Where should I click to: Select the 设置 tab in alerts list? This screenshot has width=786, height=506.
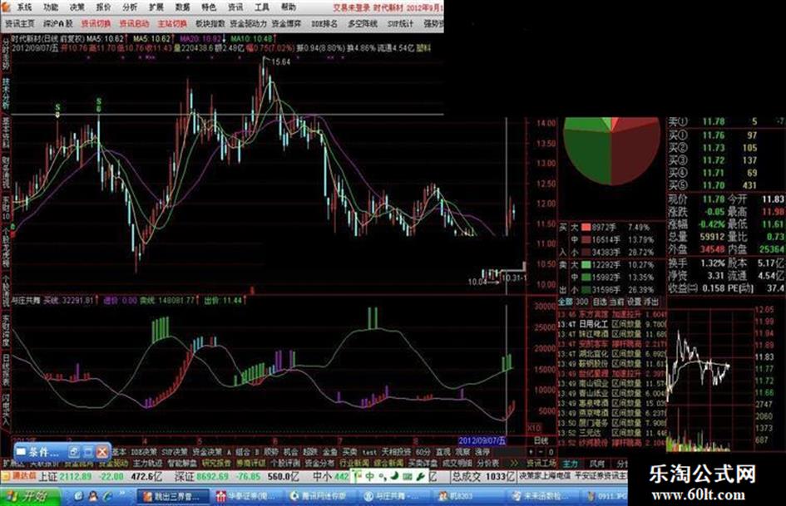634,302
